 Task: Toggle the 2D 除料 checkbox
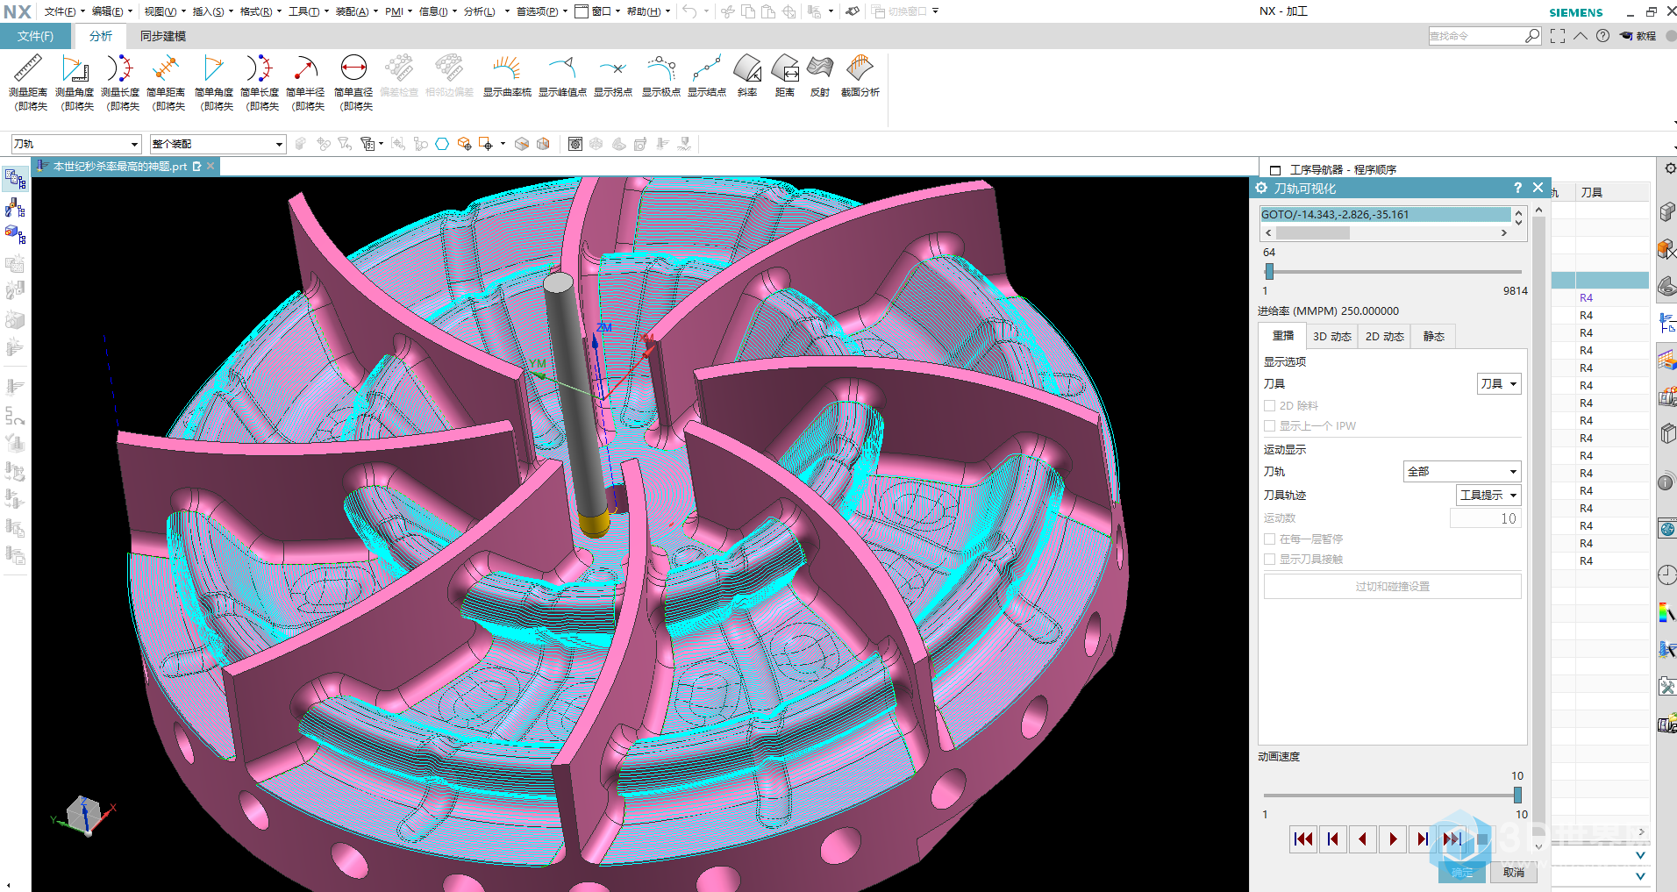pos(1269,405)
